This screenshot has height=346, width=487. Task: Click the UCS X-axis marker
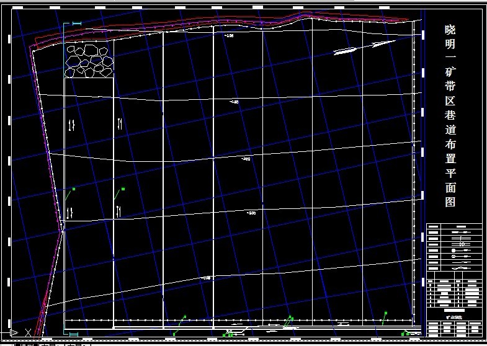point(28,332)
